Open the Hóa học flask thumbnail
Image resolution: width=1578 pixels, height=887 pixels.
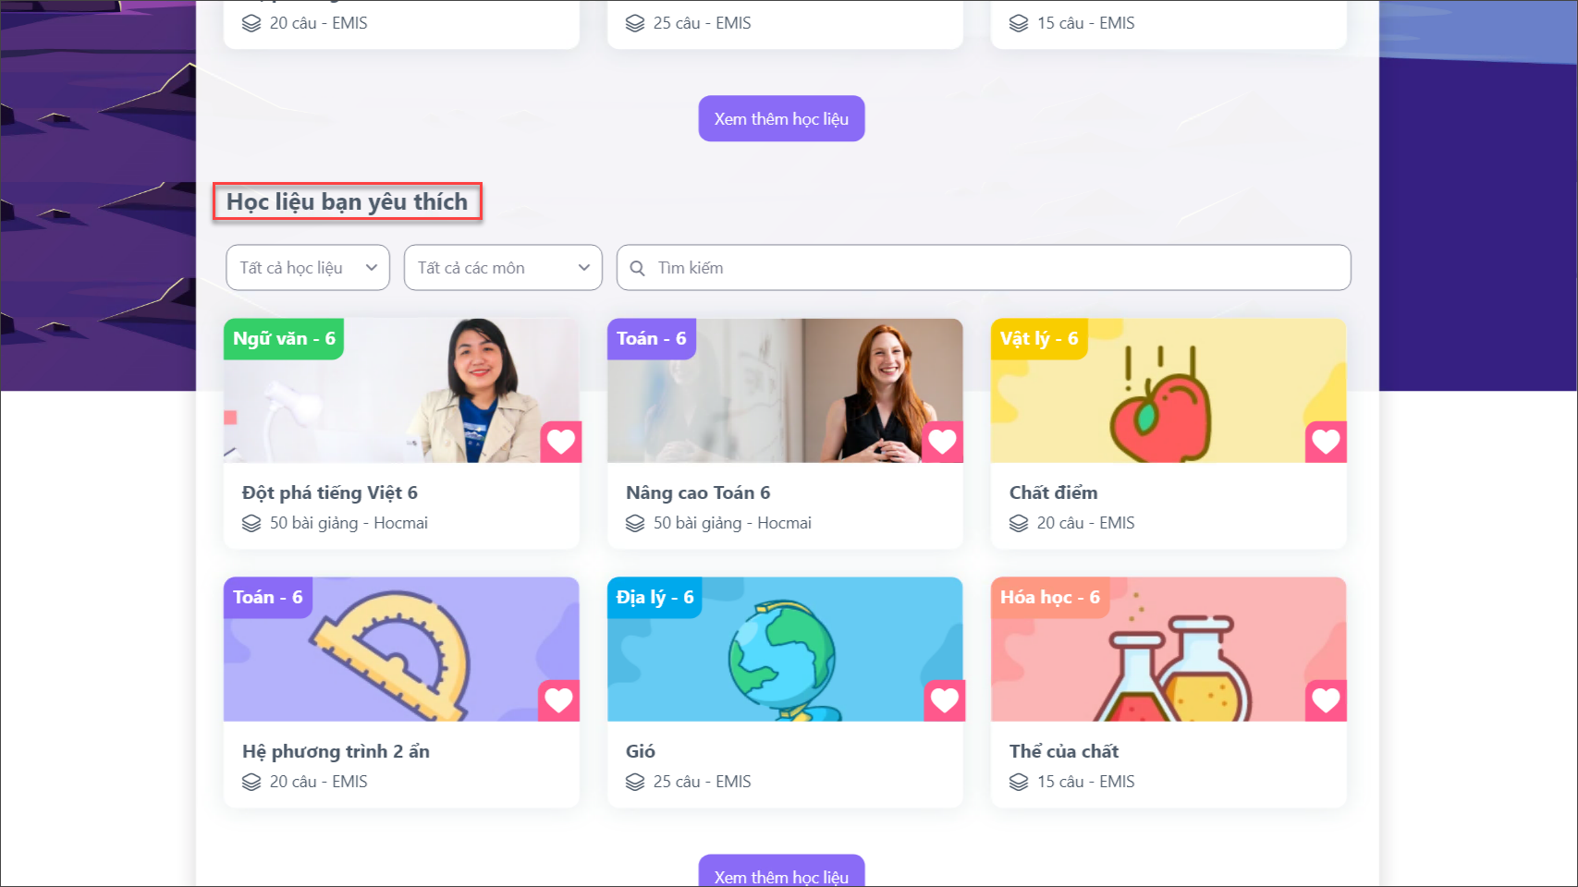point(1168,650)
